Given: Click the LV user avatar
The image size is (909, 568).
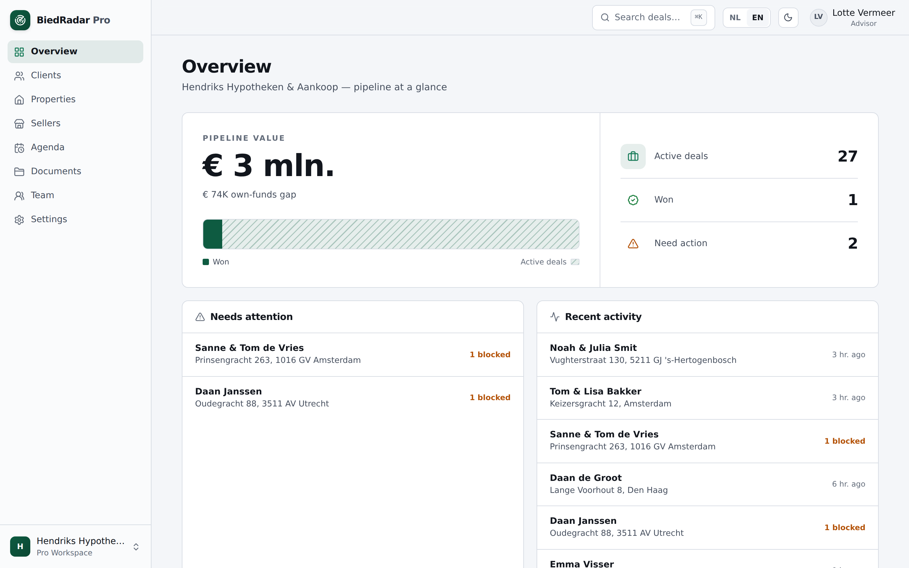Looking at the screenshot, I should [x=818, y=17].
